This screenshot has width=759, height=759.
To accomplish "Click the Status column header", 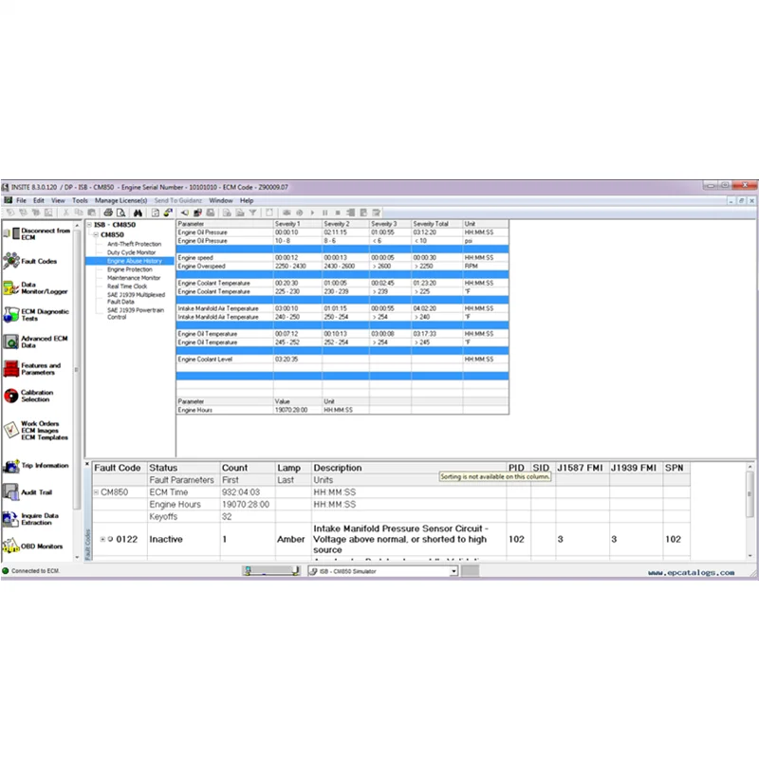I will click(x=183, y=468).
